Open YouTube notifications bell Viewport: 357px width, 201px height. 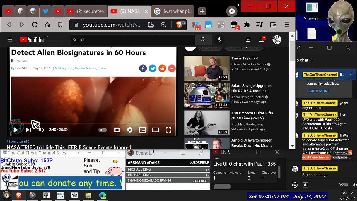261,40
